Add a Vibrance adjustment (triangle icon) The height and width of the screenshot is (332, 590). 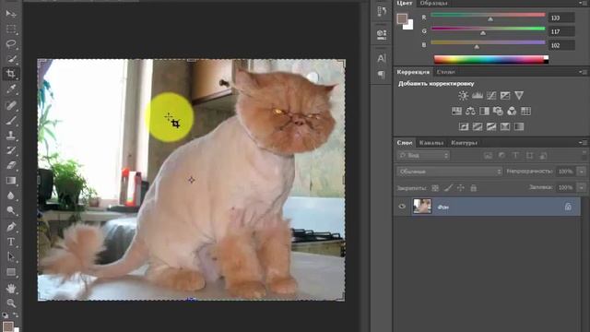(519, 96)
